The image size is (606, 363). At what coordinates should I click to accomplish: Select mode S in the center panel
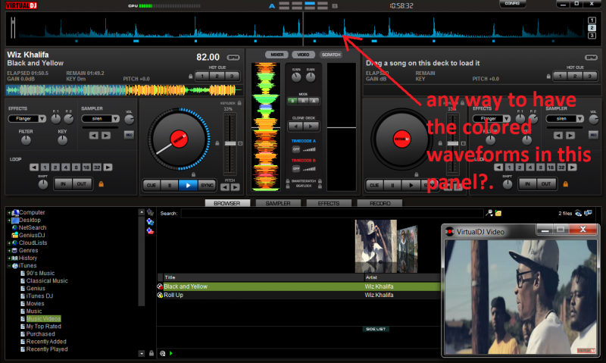point(292,101)
